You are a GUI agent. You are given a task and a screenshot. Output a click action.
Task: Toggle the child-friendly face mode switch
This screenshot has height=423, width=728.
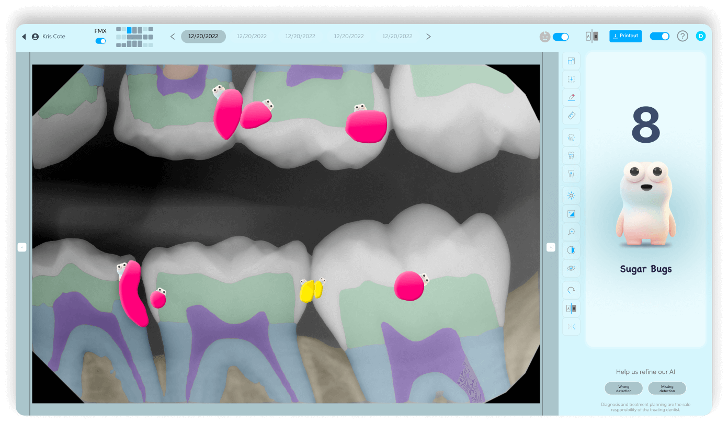click(x=561, y=37)
